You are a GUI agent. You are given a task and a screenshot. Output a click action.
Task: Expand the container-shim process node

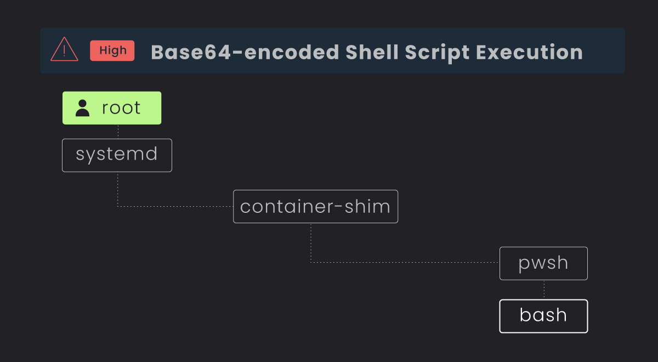(315, 207)
